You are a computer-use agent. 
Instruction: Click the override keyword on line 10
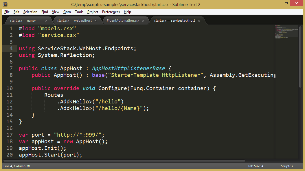tap(67, 88)
